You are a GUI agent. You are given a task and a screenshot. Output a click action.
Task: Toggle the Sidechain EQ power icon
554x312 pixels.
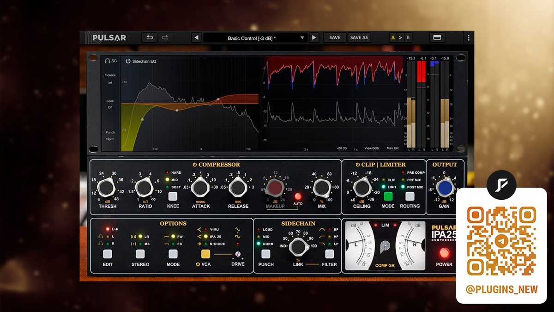pos(128,61)
